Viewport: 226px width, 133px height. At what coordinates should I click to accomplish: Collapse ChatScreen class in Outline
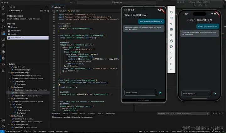pos(9,87)
